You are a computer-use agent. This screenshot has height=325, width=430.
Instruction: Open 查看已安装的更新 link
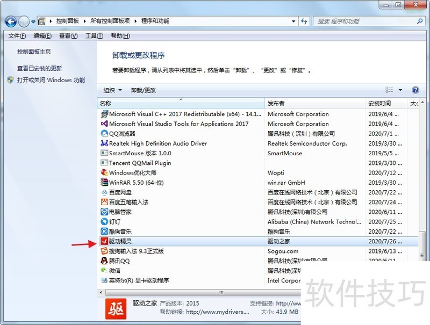point(39,68)
